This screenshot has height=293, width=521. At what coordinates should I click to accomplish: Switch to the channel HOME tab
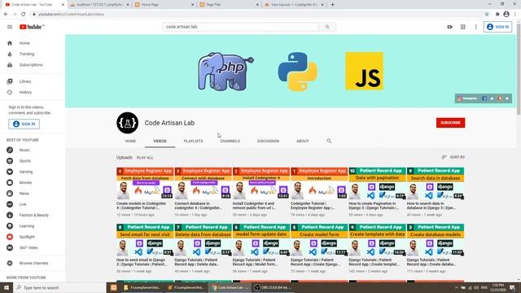[130, 141]
